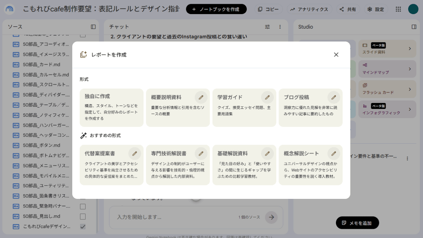Open three-dot menu on the Studio note item
This screenshot has width=423, height=238.
407,159
